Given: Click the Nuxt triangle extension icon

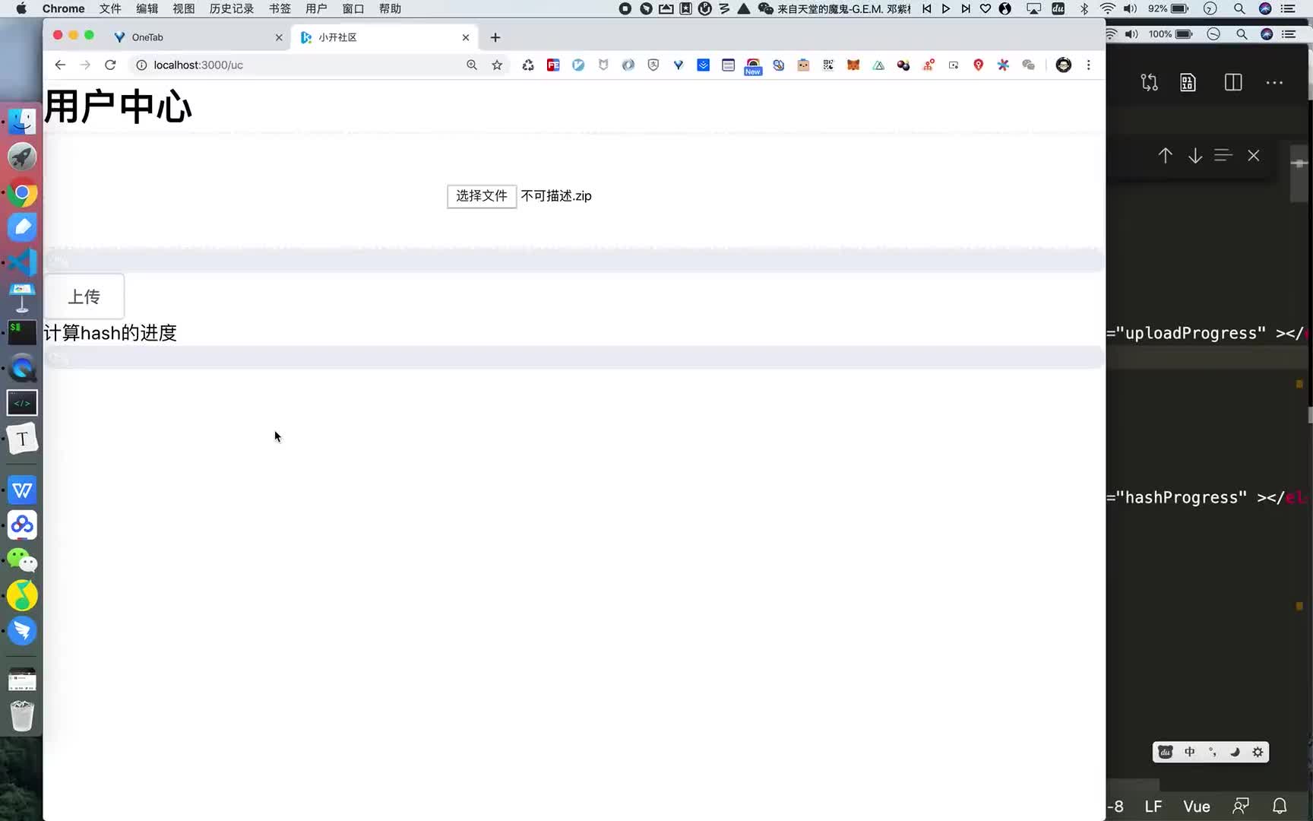Looking at the screenshot, I should [x=878, y=65].
